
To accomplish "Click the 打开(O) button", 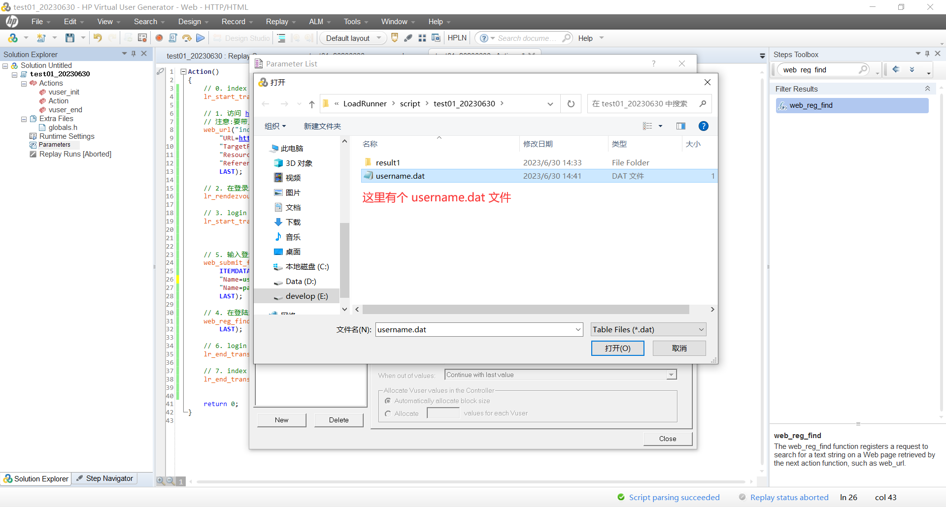I will tap(618, 348).
